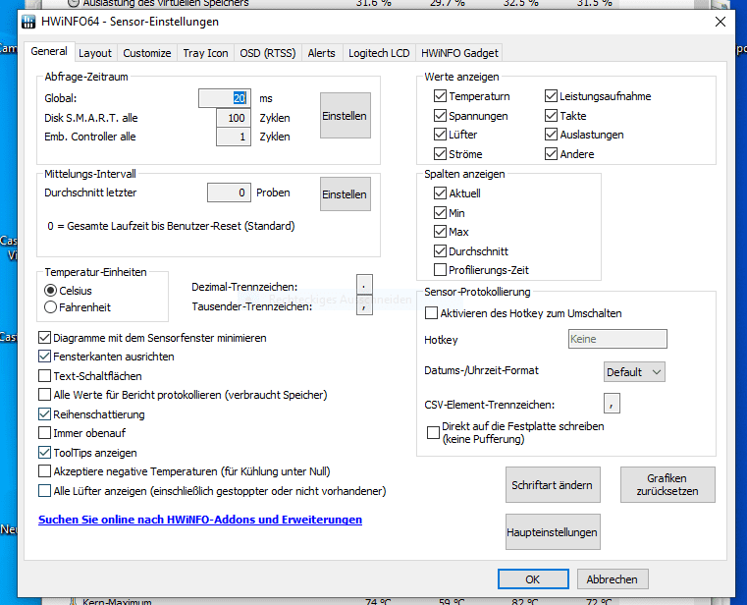Close the Sensor-Einstellungen dialog
Screen dimensions: 747x605
[x=720, y=22]
